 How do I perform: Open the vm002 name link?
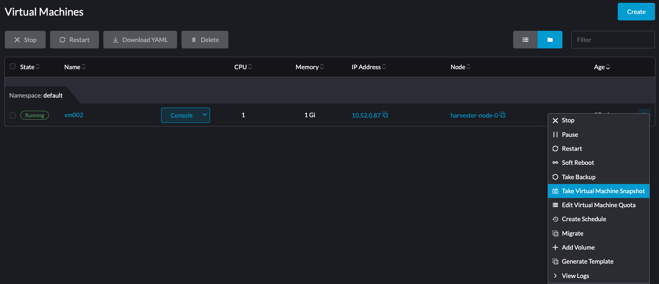click(x=74, y=115)
